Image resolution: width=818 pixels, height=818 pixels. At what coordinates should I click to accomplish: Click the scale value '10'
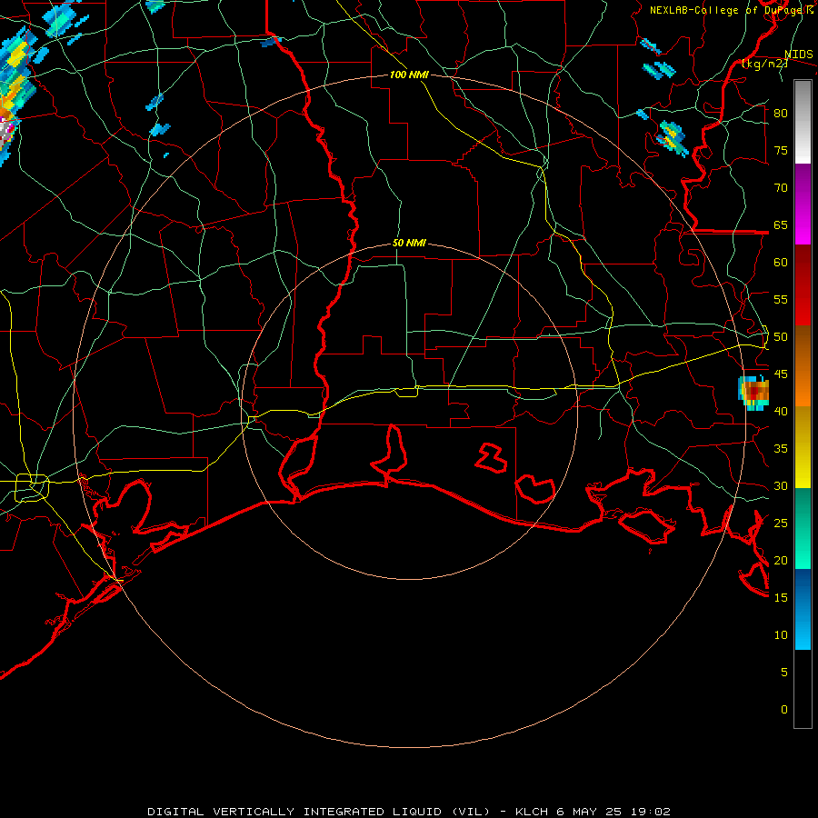click(x=781, y=635)
